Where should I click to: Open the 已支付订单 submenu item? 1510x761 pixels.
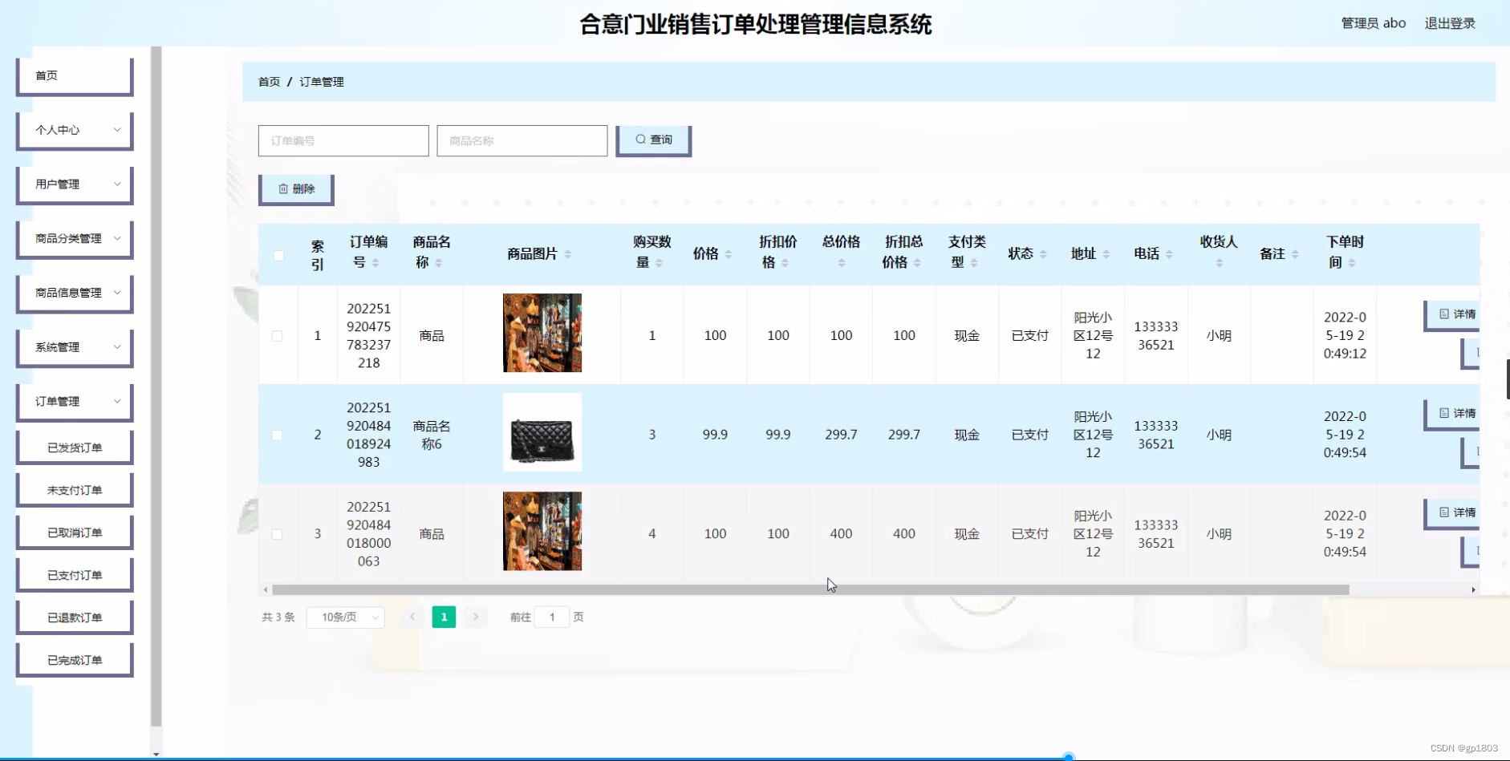click(75, 575)
